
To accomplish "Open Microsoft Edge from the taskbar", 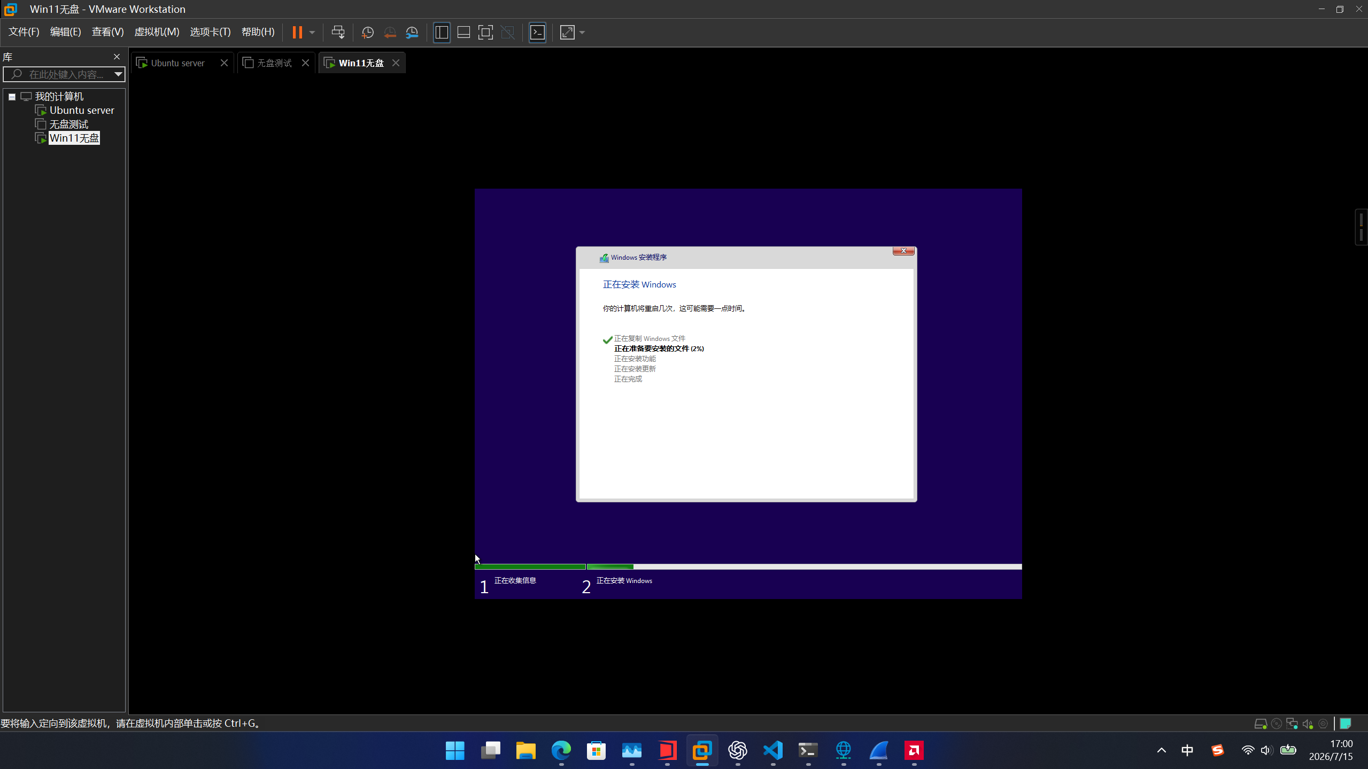I will point(561,750).
